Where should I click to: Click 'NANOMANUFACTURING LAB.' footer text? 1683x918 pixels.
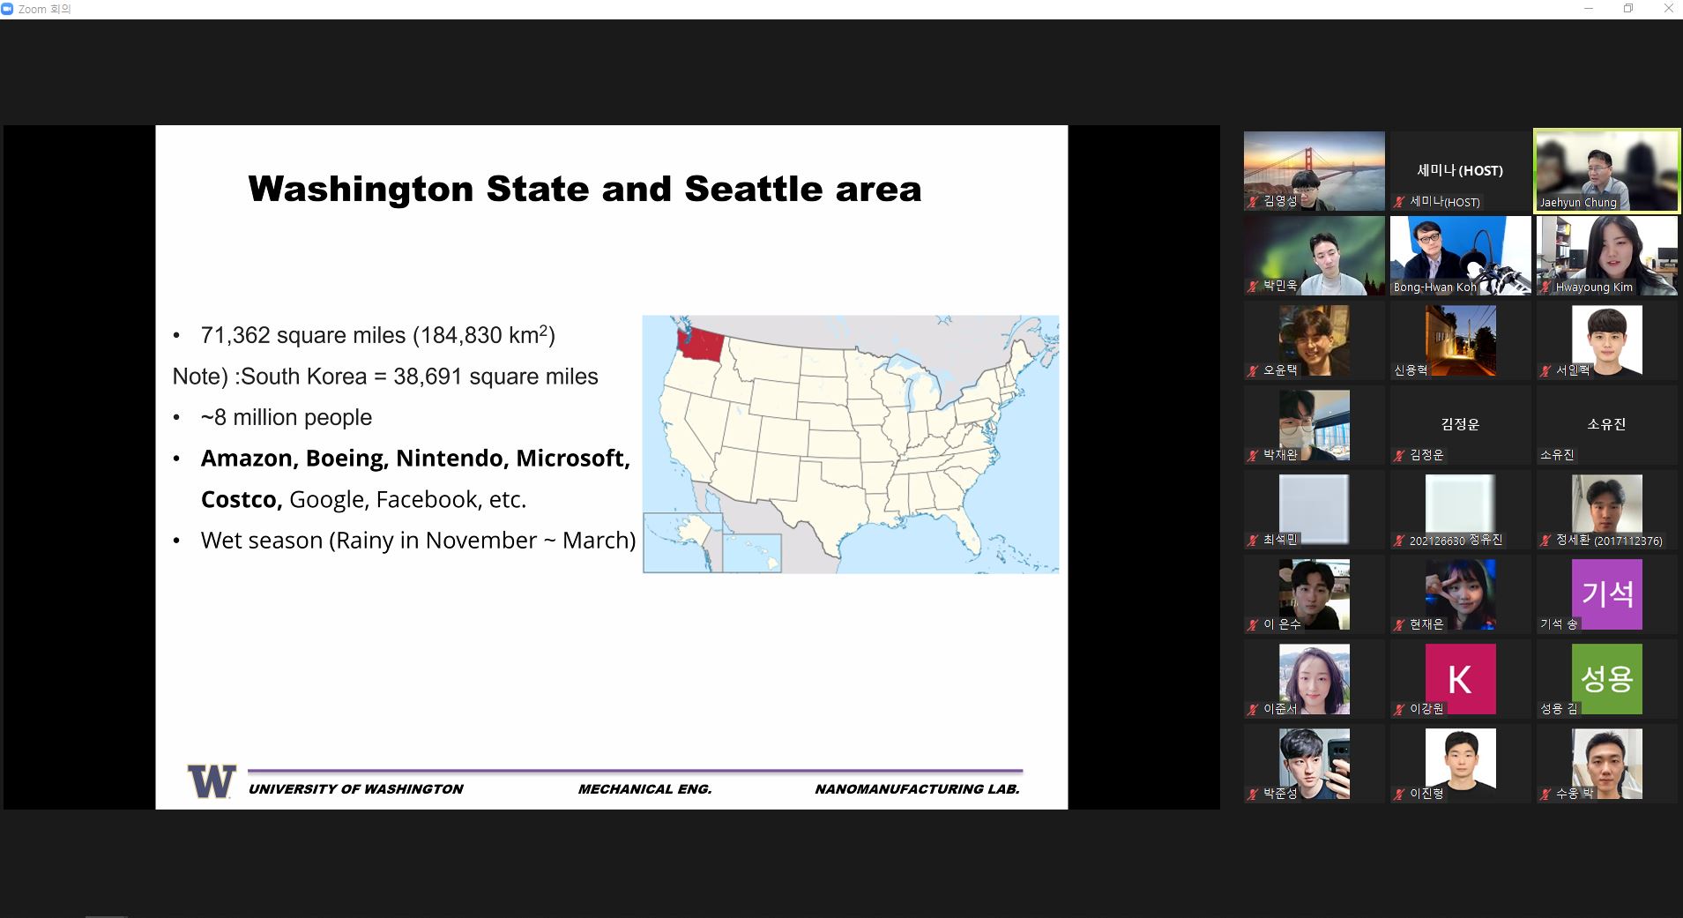(x=917, y=789)
